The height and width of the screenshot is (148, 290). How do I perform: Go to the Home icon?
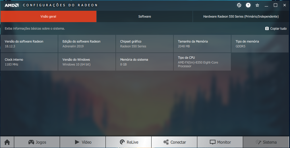(7, 142)
